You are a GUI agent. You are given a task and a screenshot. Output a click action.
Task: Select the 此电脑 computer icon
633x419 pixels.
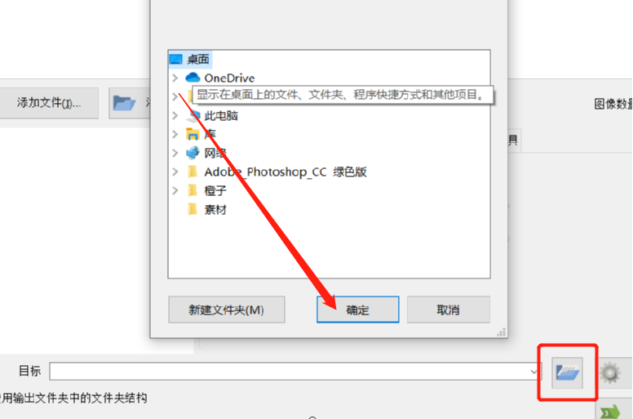pyautogui.click(x=193, y=115)
